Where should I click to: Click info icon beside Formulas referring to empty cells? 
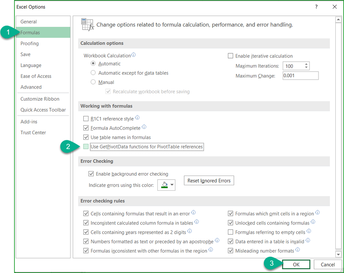(x=309, y=231)
